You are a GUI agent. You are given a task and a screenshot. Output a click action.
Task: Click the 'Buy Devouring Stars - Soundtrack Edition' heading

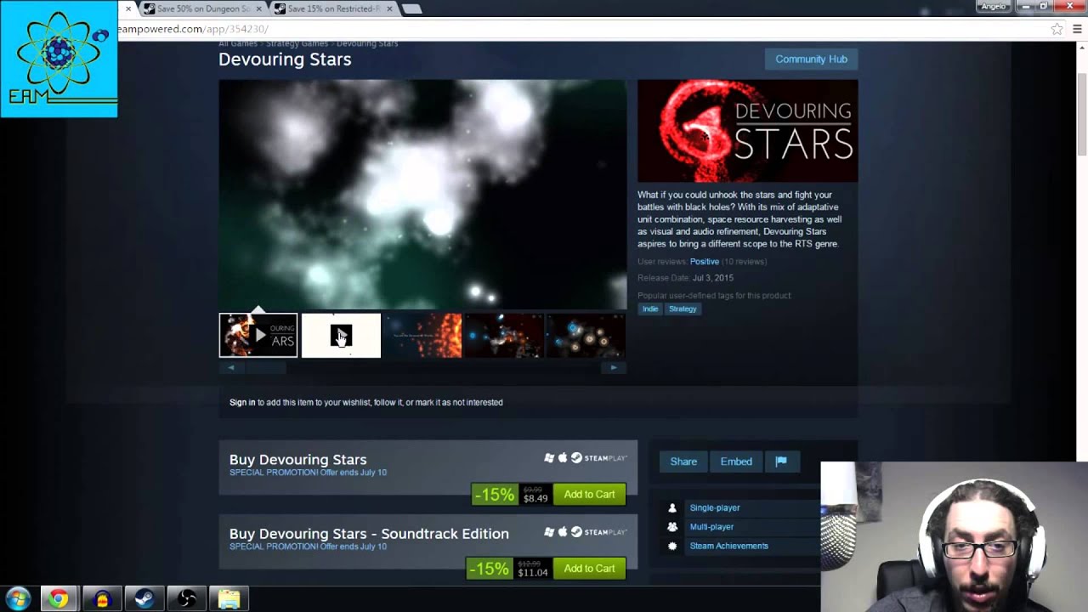(x=369, y=534)
